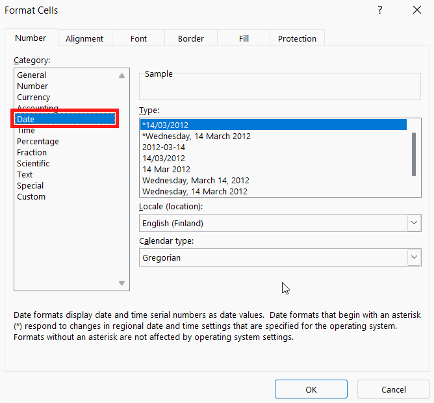Switch to the Border tab
The width and height of the screenshot is (434, 403).
click(191, 38)
